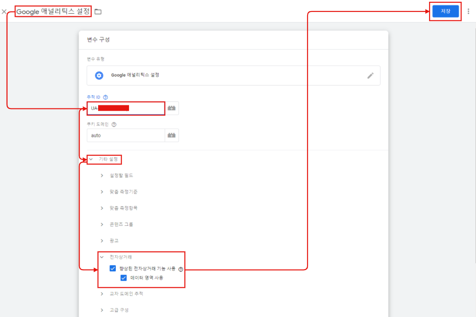The width and height of the screenshot is (476, 317).
Task: Expand the 맞춤 측정기준 section
Action: [119, 192]
